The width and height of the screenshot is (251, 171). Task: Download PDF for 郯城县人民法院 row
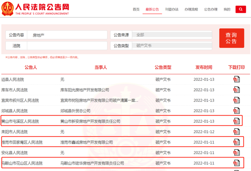click(236, 111)
